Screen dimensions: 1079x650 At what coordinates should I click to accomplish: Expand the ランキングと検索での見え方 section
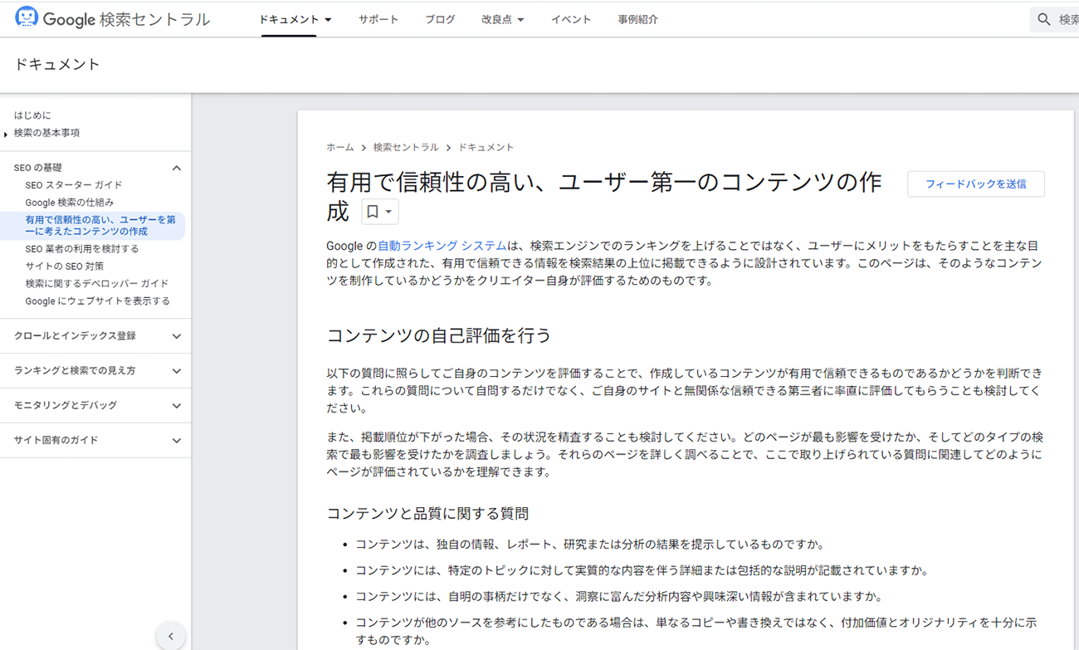176,371
